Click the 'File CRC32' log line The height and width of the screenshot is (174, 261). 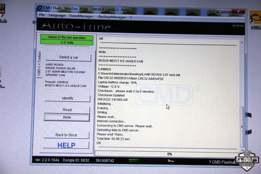click(131, 78)
